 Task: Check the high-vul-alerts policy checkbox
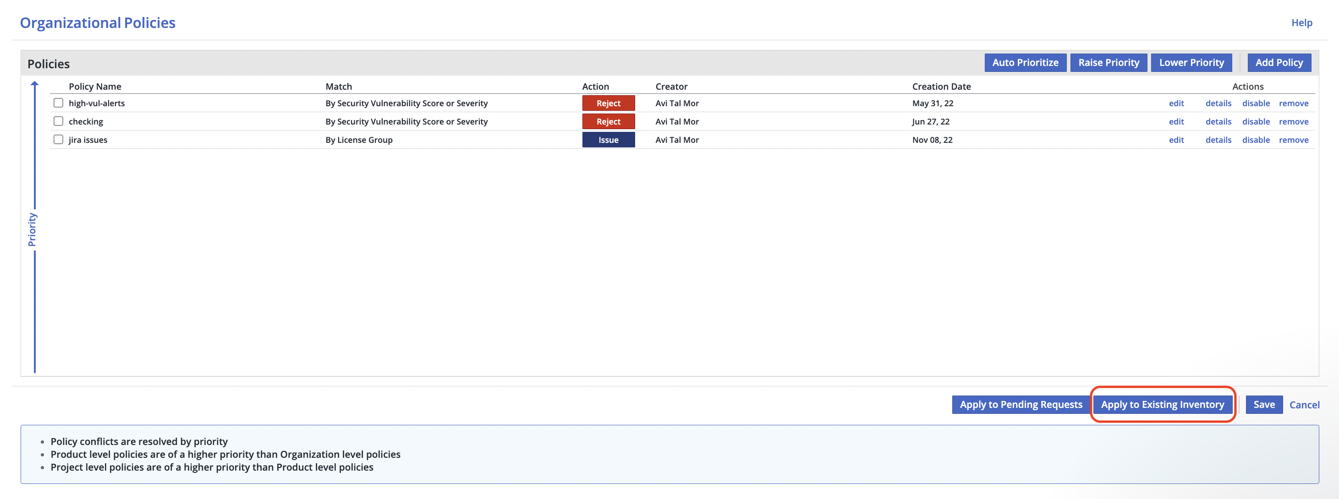[x=58, y=103]
